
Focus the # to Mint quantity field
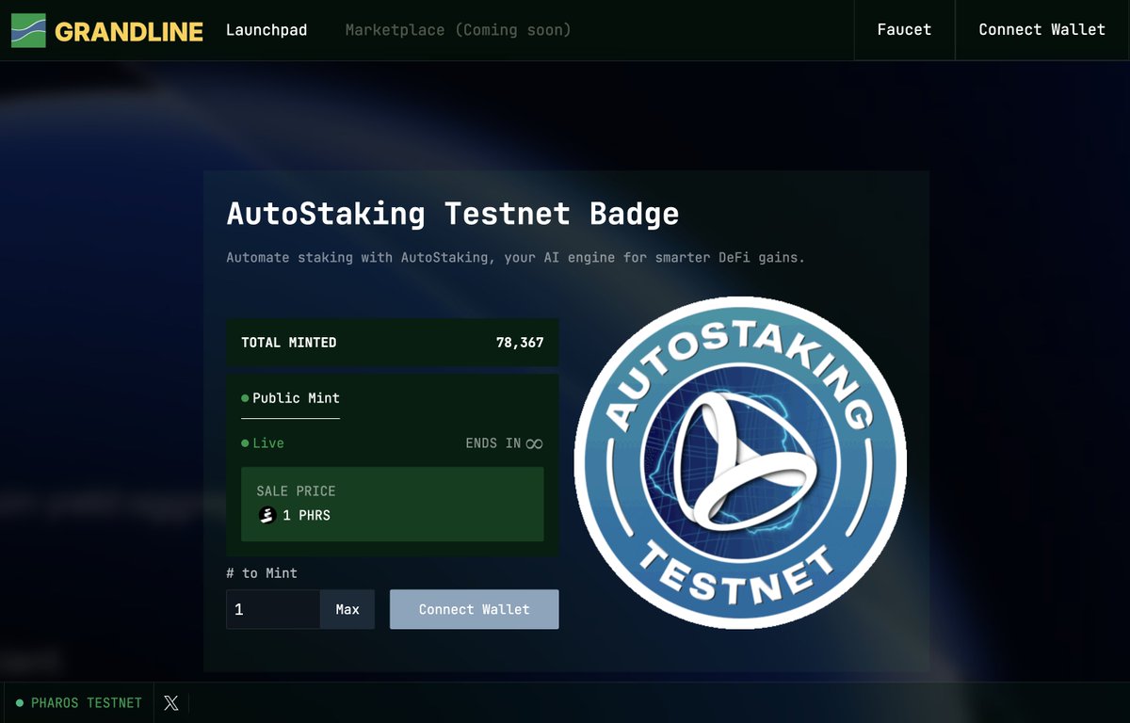pyautogui.click(x=273, y=609)
